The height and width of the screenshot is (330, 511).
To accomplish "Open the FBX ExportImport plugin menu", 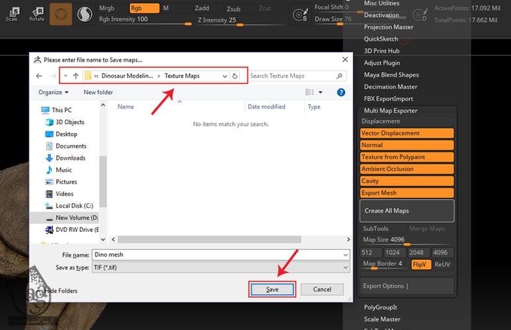I will pos(388,99).
